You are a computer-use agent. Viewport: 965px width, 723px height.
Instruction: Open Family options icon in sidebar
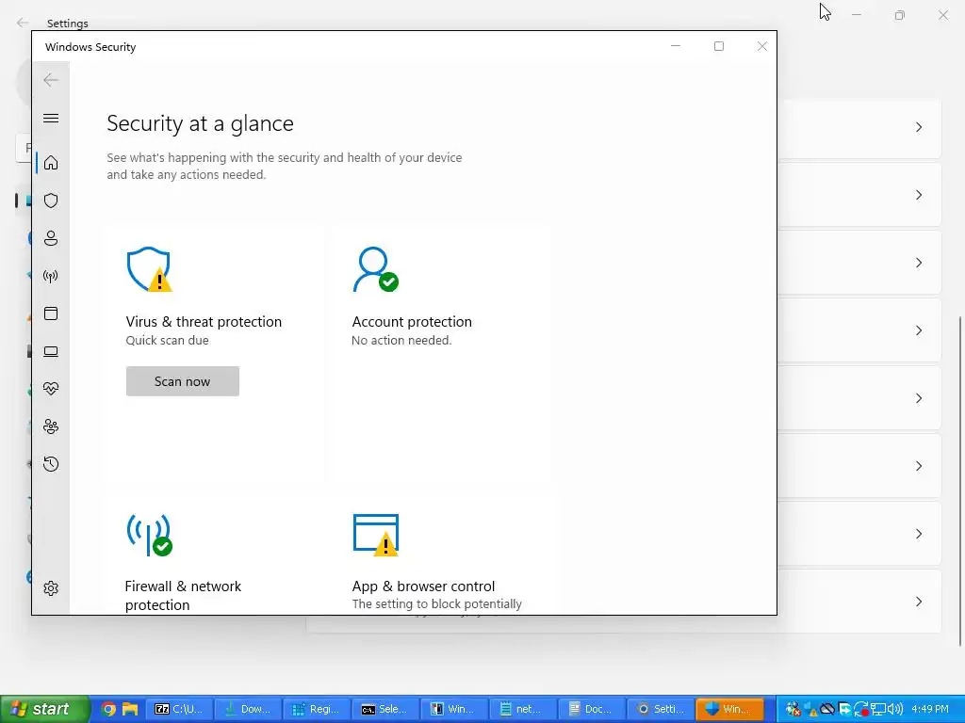coord(51,426)
